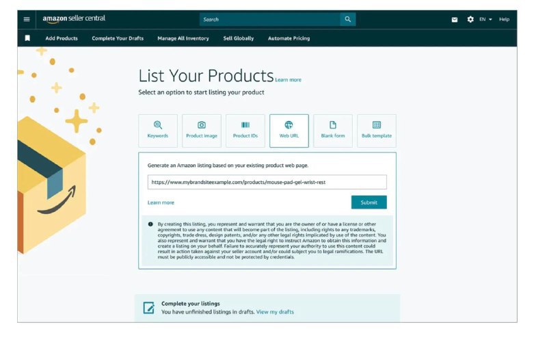Click the Submit button
The width and height of the screenshot is (547, 342).
point(369,202)
